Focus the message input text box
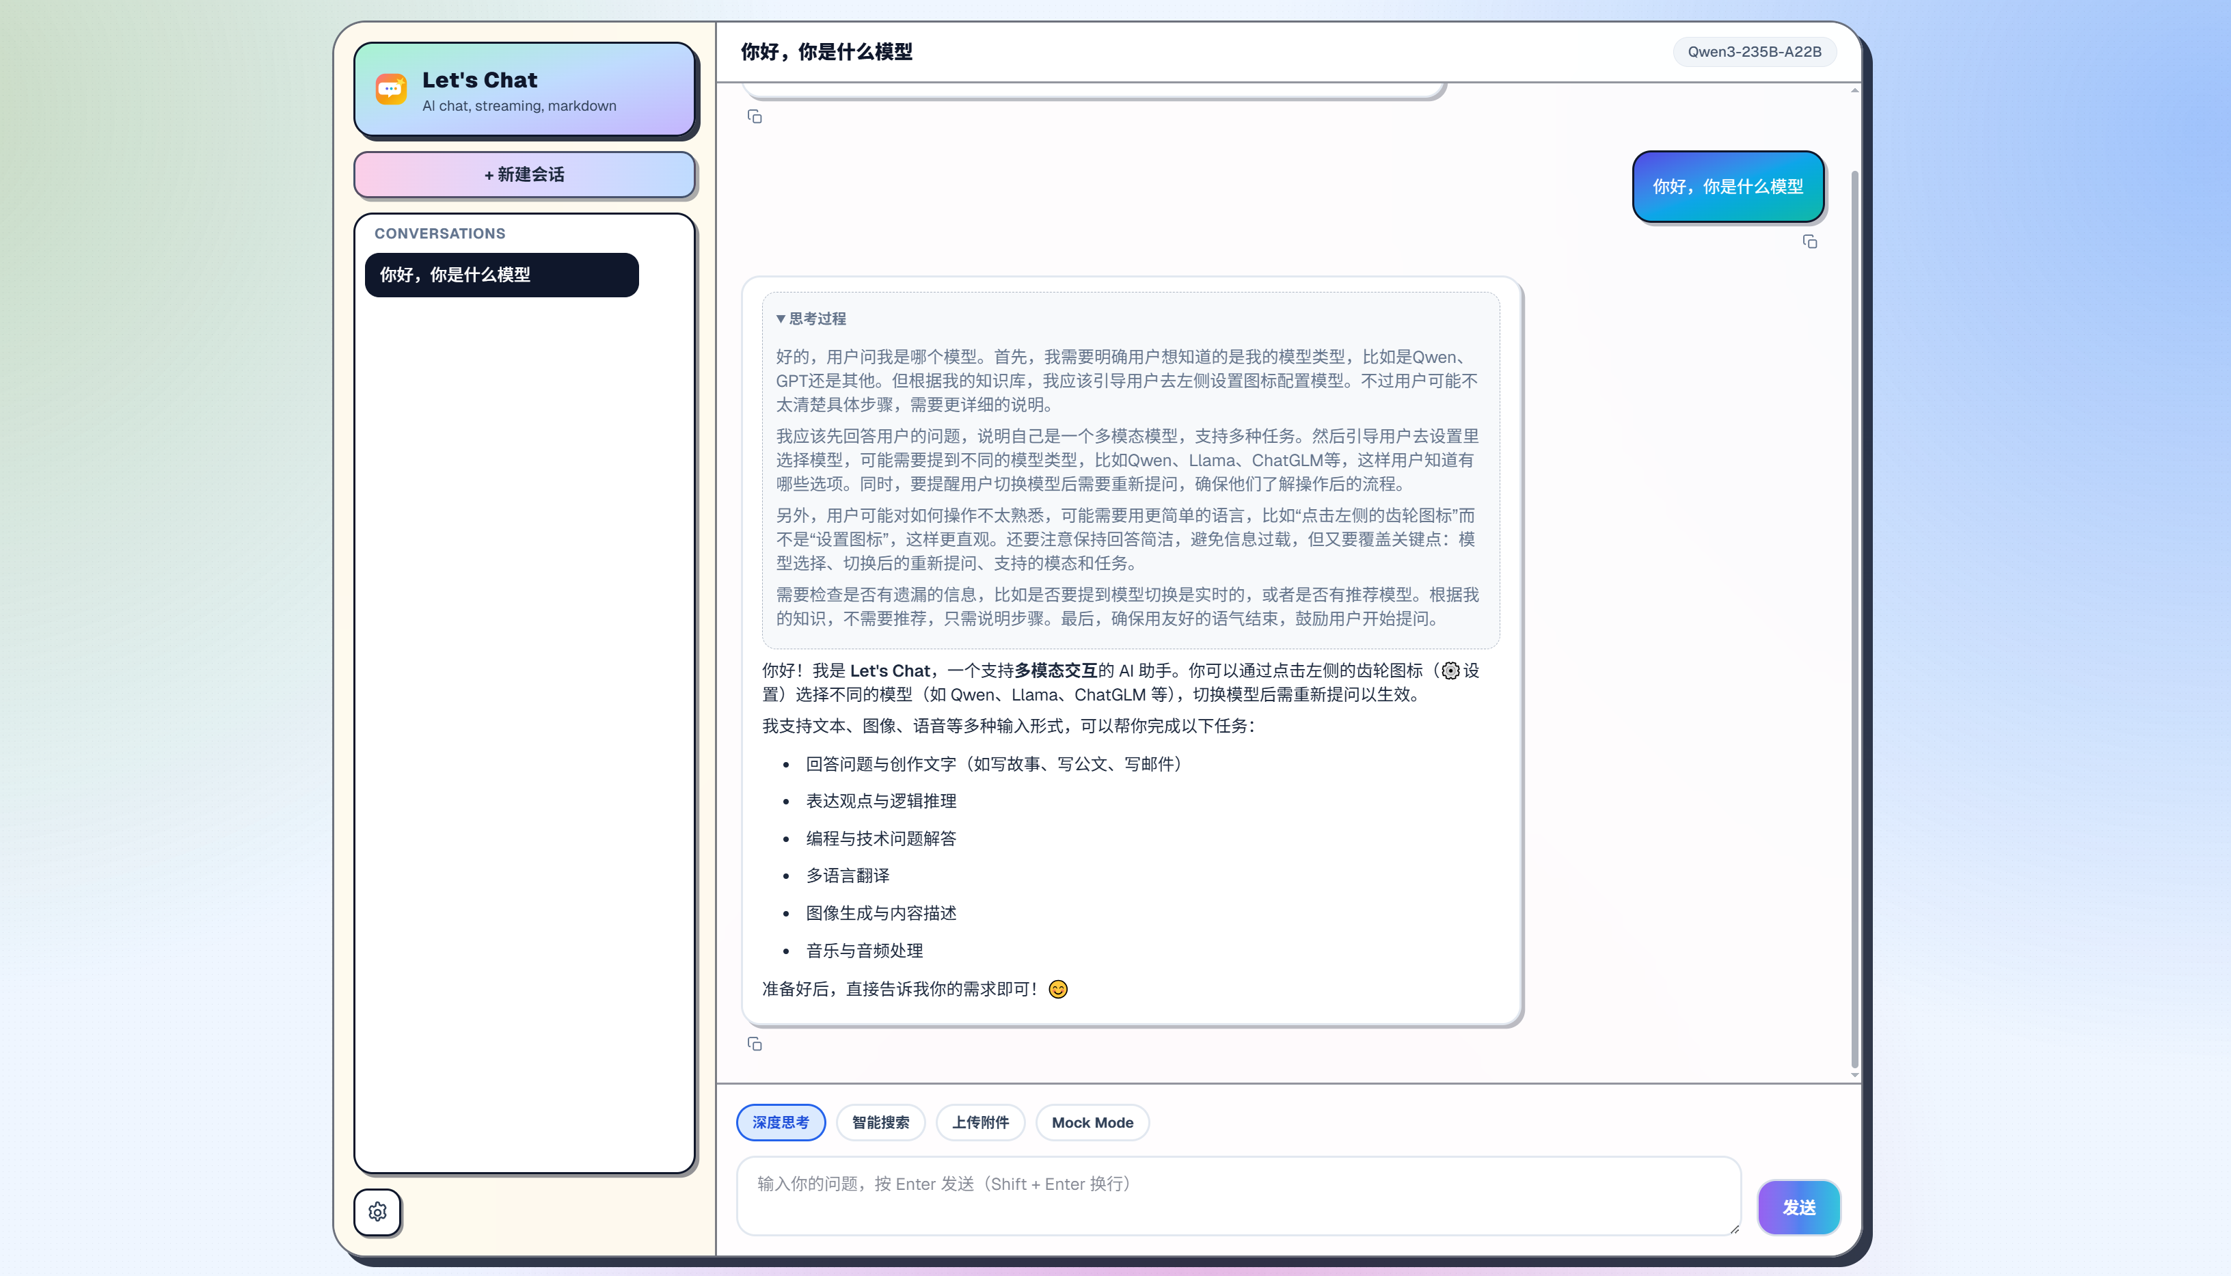2231x1276 pixels. (1238, 1196)
